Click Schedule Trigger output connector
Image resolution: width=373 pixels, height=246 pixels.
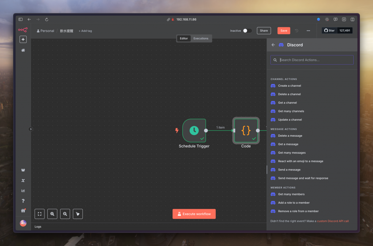pos(206,130)
